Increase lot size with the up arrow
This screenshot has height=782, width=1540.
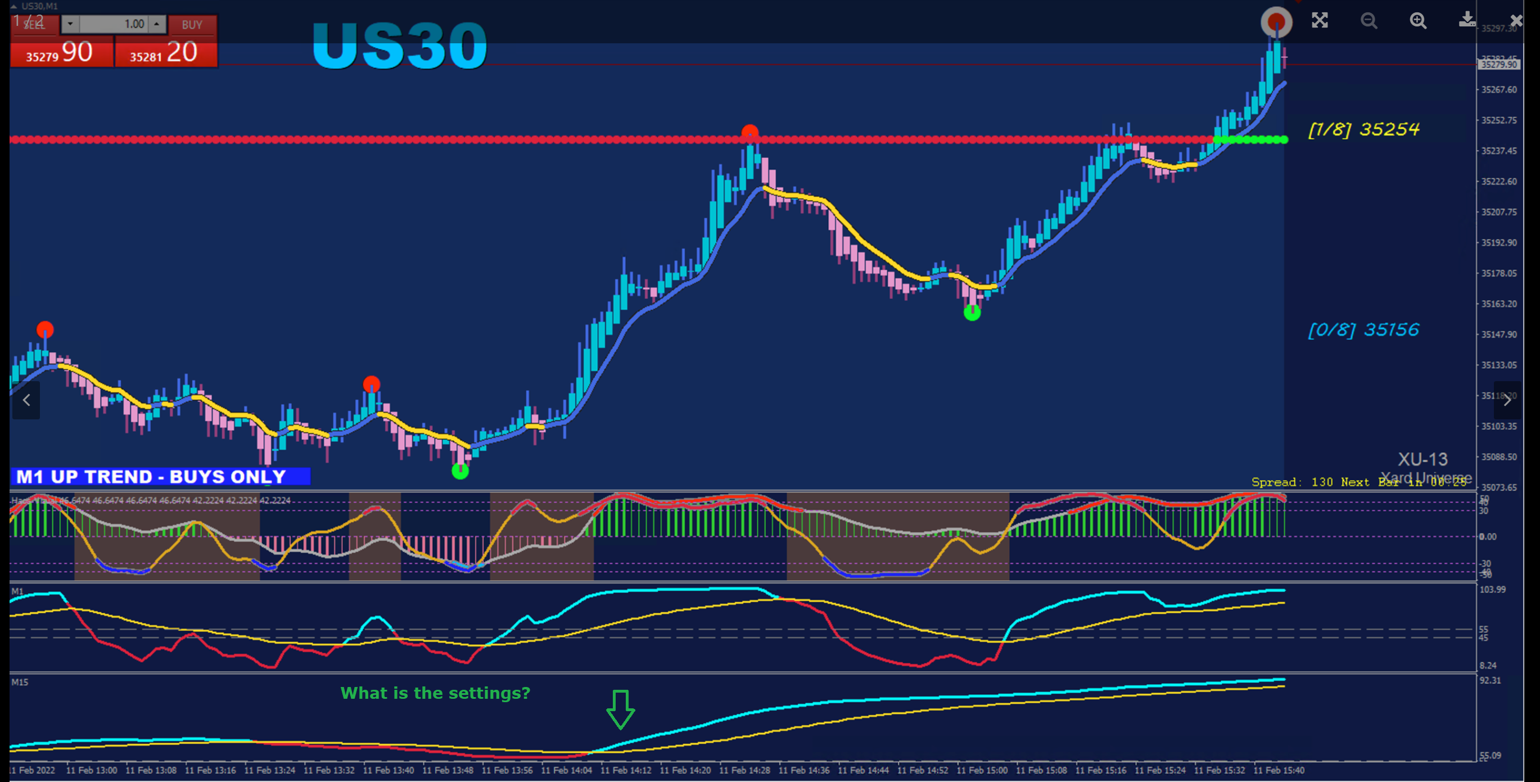coord(157,25)
